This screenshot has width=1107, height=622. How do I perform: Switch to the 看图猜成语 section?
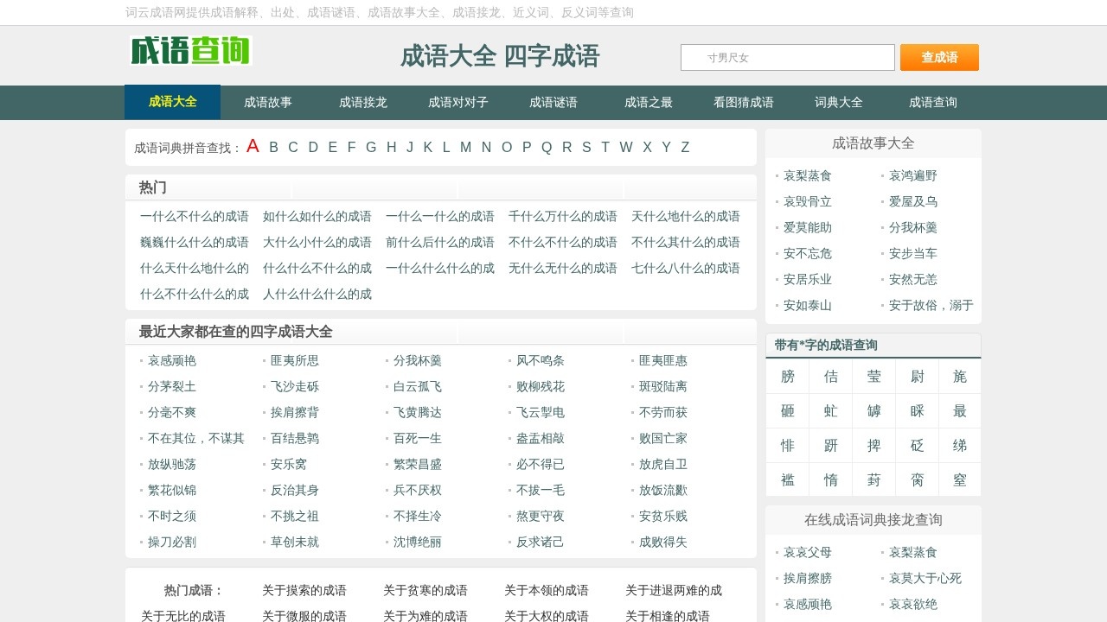[744, 102]
